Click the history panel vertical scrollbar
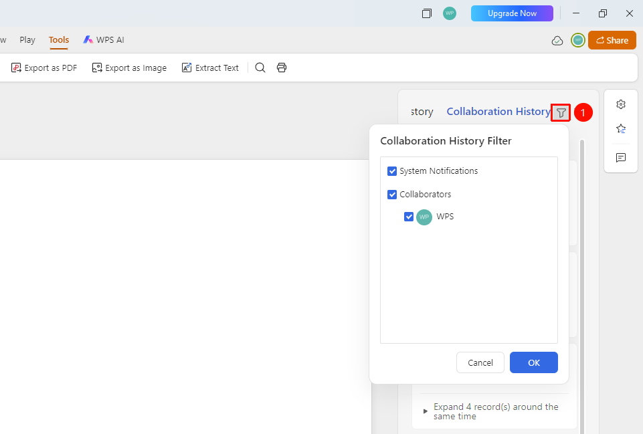 point(581,286)
